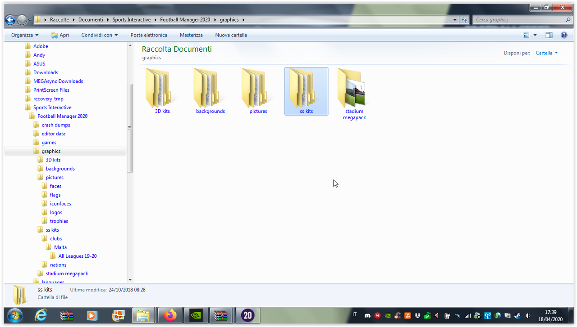The image size is (577, 327).
Task: Select Malta folder in the tree
Action: [60, 247]
